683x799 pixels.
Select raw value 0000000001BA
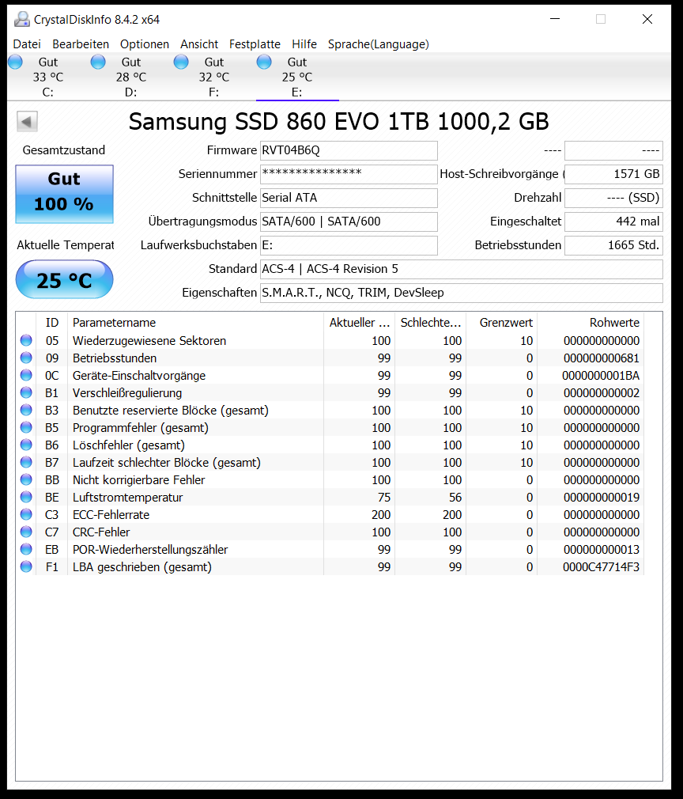pos(601,376)
